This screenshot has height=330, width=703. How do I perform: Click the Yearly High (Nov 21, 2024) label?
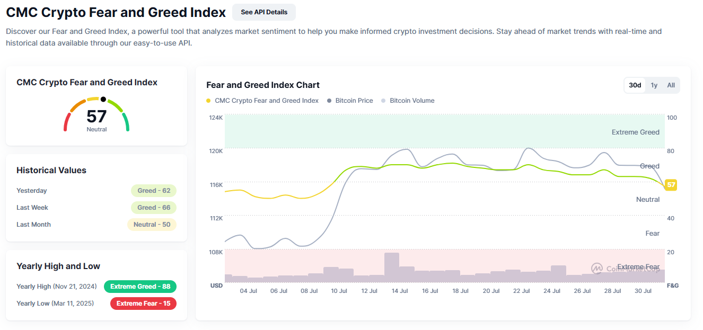57,287
